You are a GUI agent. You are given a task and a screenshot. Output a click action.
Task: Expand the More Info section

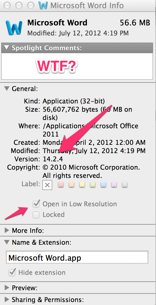(7, 231)
